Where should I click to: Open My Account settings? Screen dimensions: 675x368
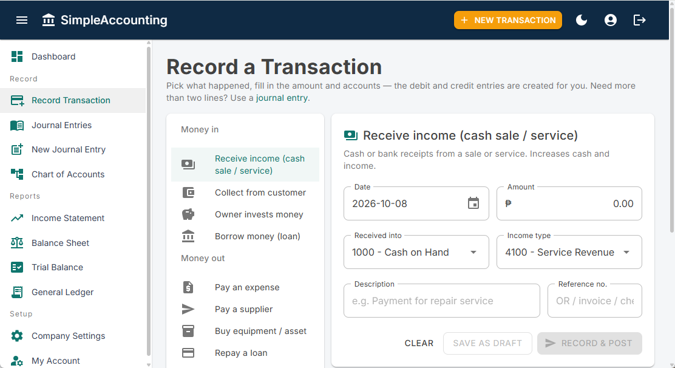[73, 361]
